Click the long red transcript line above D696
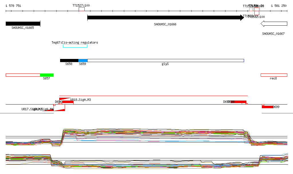This screenshot has height=174, width=293. (153, 96)
